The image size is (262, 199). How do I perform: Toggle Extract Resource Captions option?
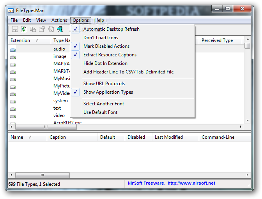tap(133, 55)
